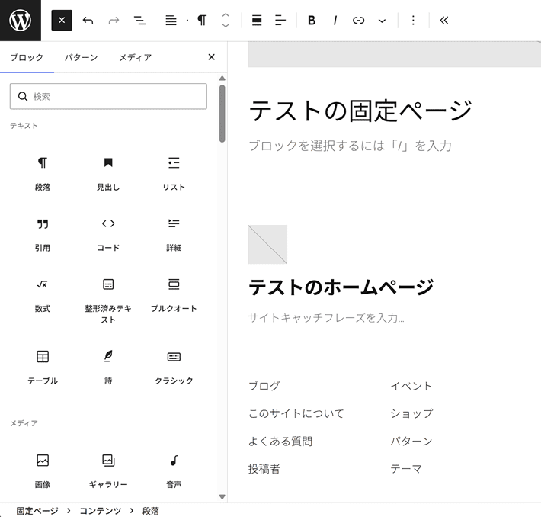
Task: Undo the last edit
Action: (x=88, y=21)
